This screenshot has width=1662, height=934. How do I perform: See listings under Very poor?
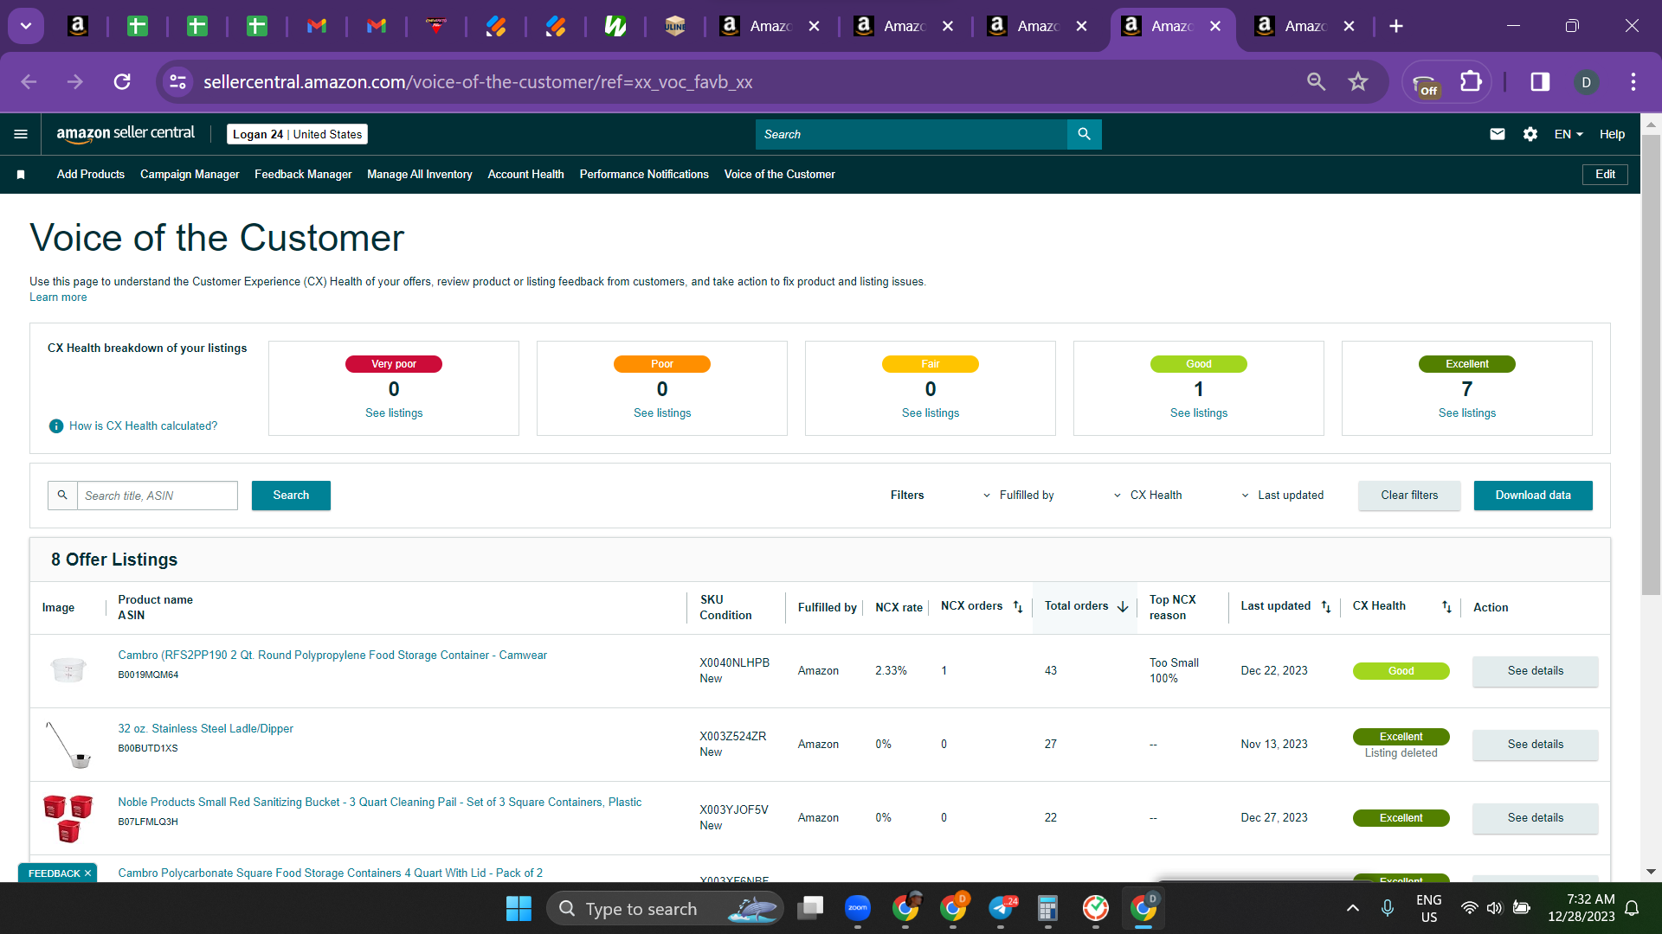click(x=394, y=413)
